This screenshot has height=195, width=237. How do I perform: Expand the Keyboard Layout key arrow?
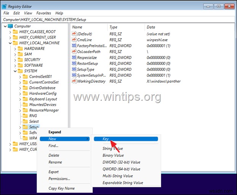(20, 99)
